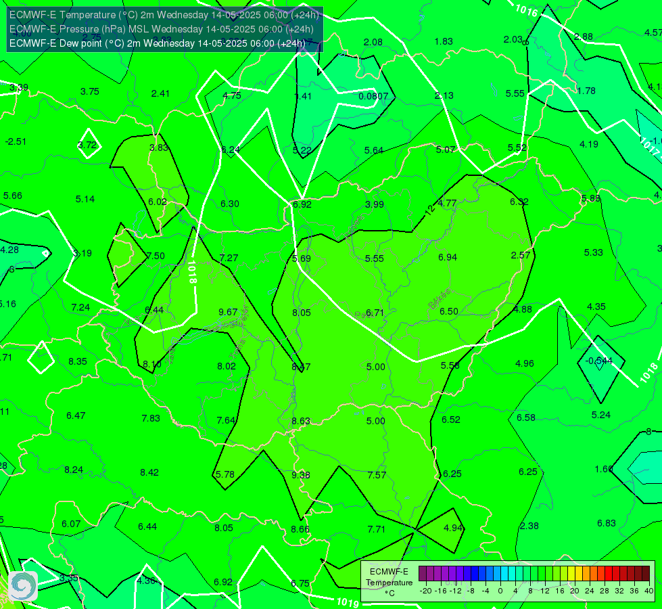
Task: Select the ECMWF-E Temperature 2m layer title
Action: [164, 15]
